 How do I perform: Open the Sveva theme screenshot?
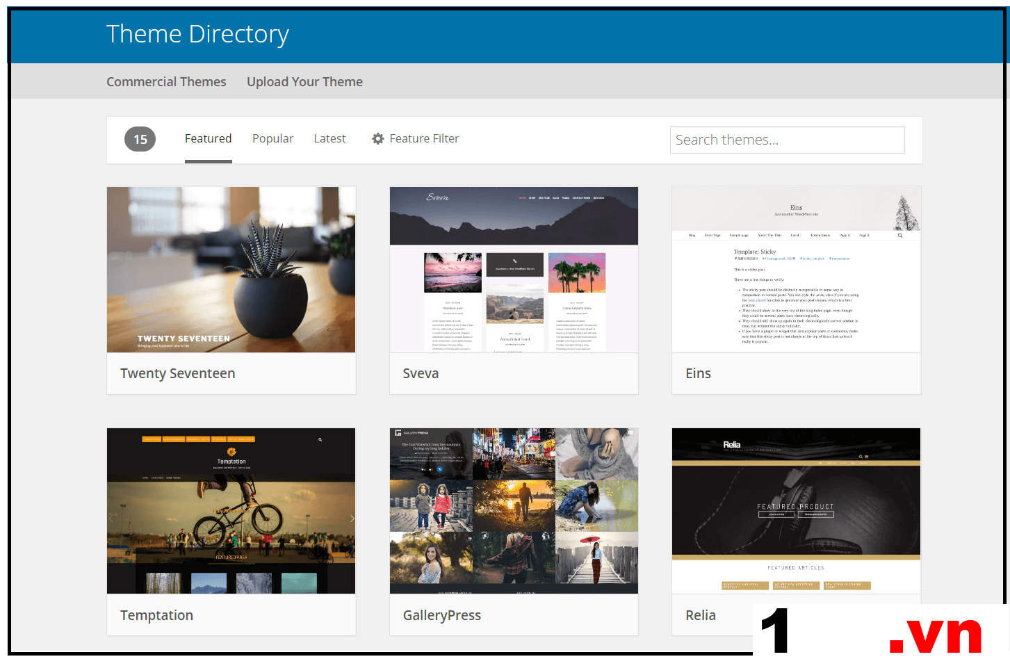point(514,270)
